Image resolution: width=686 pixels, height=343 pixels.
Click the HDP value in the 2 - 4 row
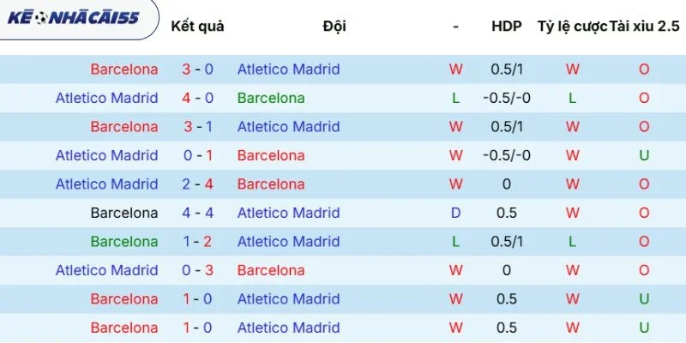[506, 184]
